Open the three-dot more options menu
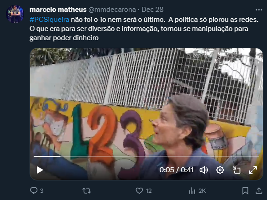The width and height of the screenshot is (267, 200). pyautogui.click(x=259, y=10)
